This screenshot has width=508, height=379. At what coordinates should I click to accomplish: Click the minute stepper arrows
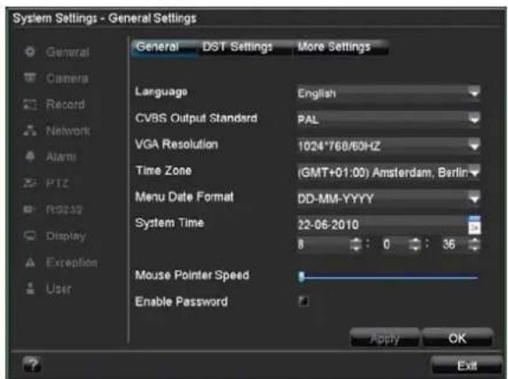click(415, 244)
